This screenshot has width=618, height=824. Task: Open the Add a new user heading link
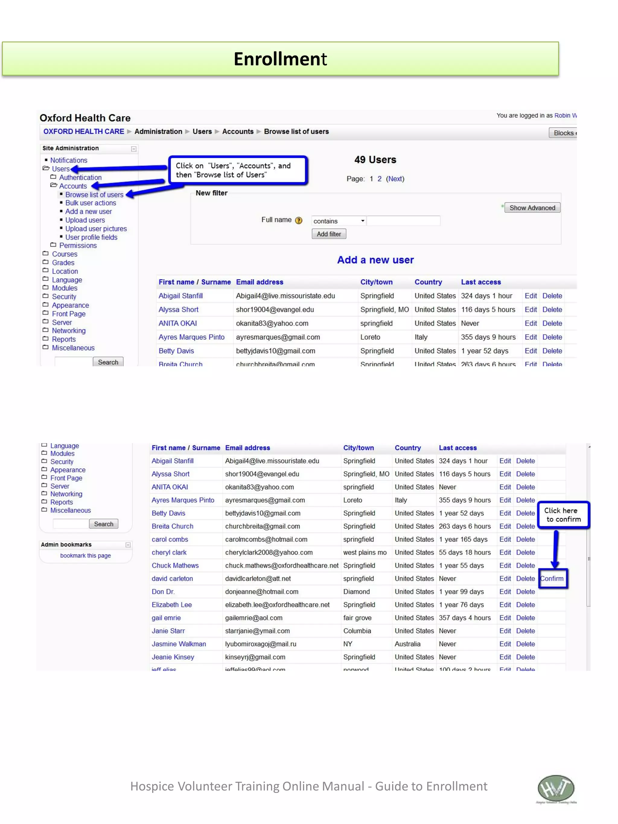coord(375,260)
